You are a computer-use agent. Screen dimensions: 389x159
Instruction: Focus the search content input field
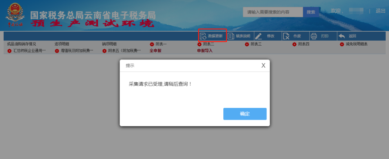[273, 12]
